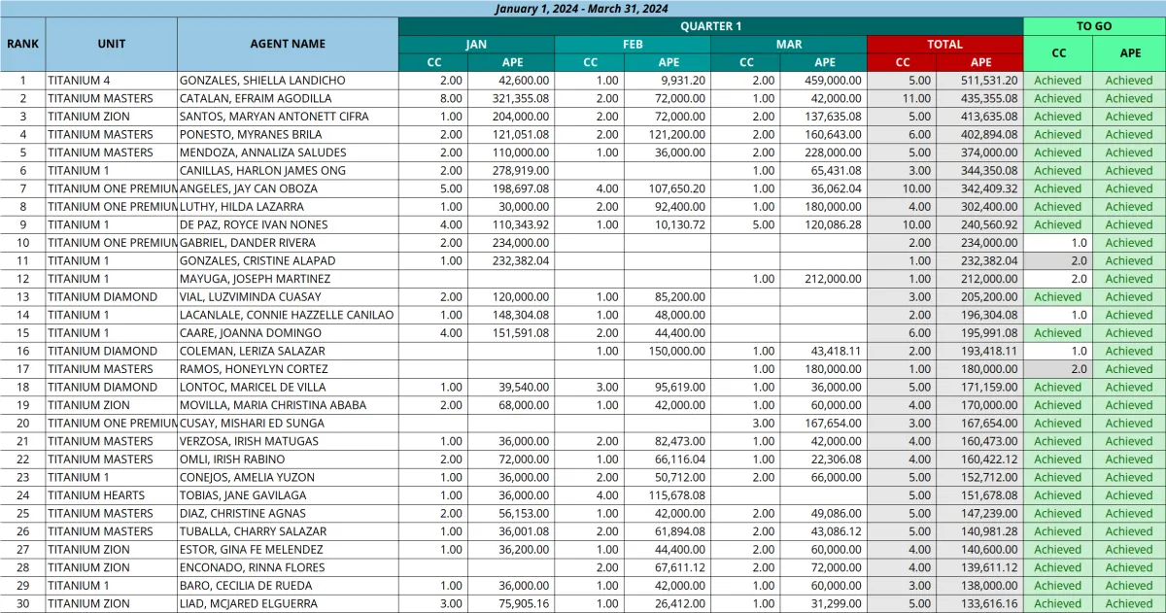The width and height of the screenshot is (1166, 613).
Task: Click the FEB month header
Action: pyautogui.click(x=633, y=44)
